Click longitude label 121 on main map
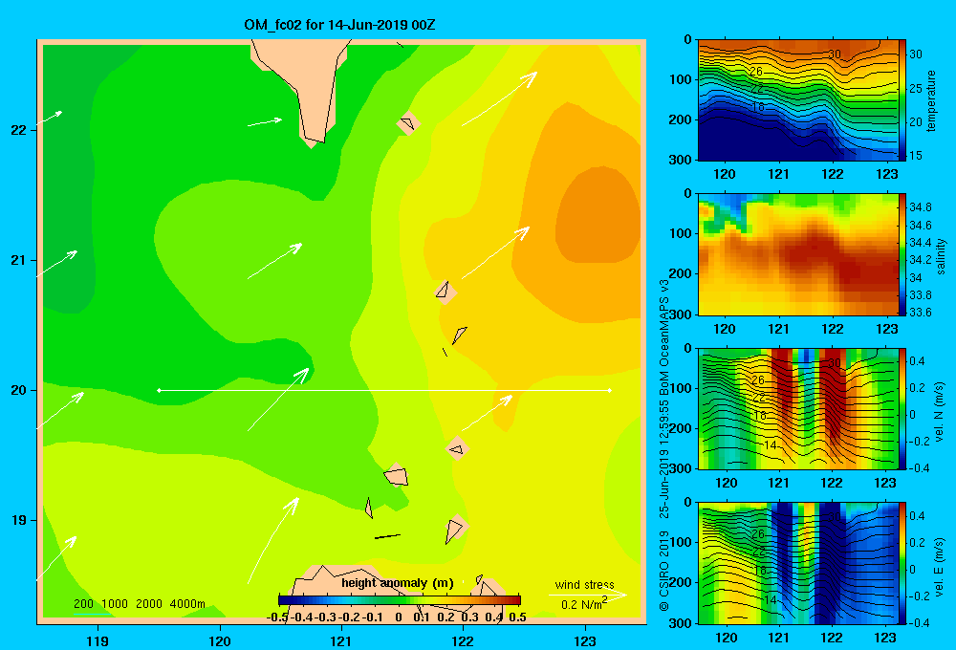Viewport: 956px width, 650px height. [341, 640]
